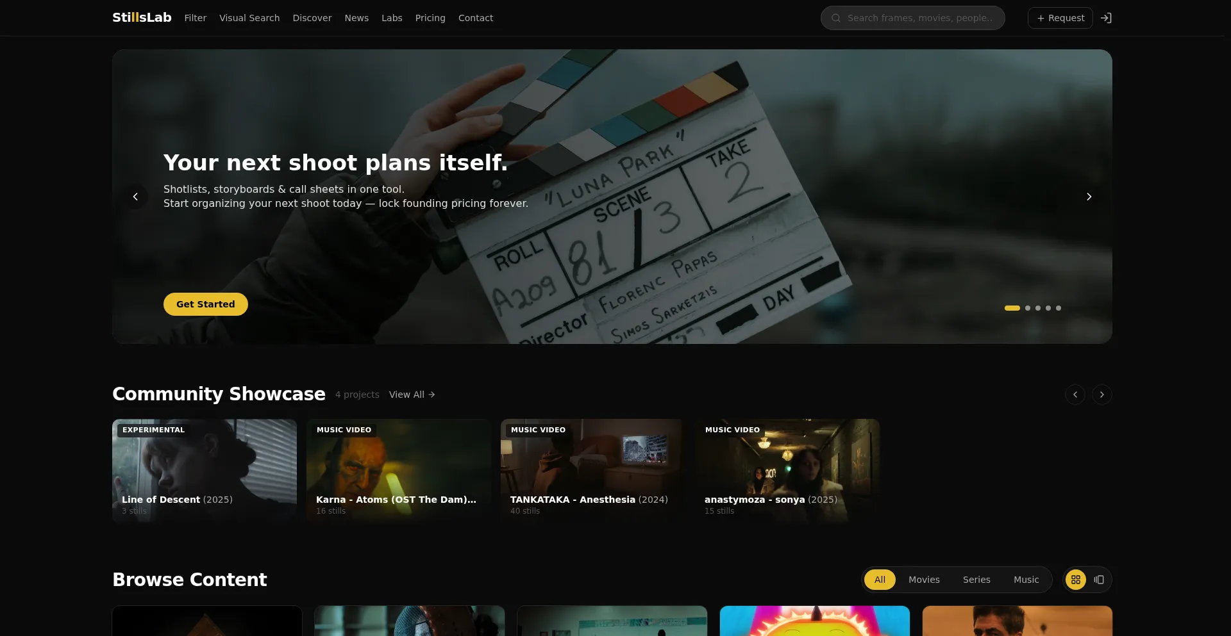Filter Browse Content by Movies
Image resolution: width=1231 pixels, height=636 pixels.
924,580
